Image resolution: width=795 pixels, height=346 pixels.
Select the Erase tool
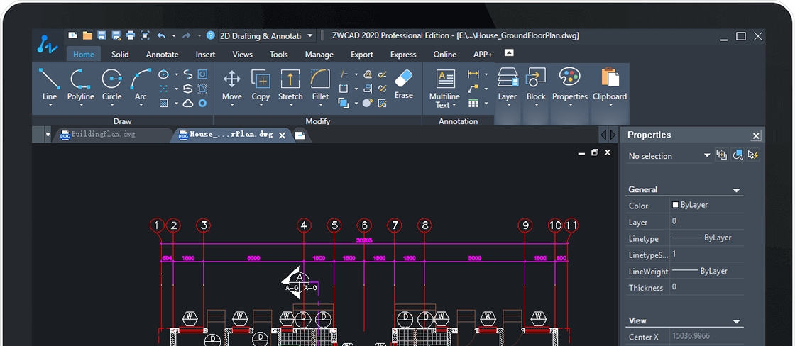click(404, 84)
